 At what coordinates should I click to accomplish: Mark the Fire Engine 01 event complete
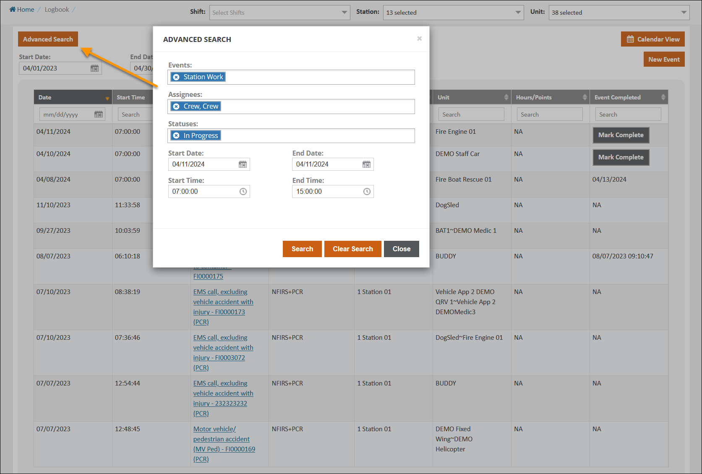coord(621,135)
